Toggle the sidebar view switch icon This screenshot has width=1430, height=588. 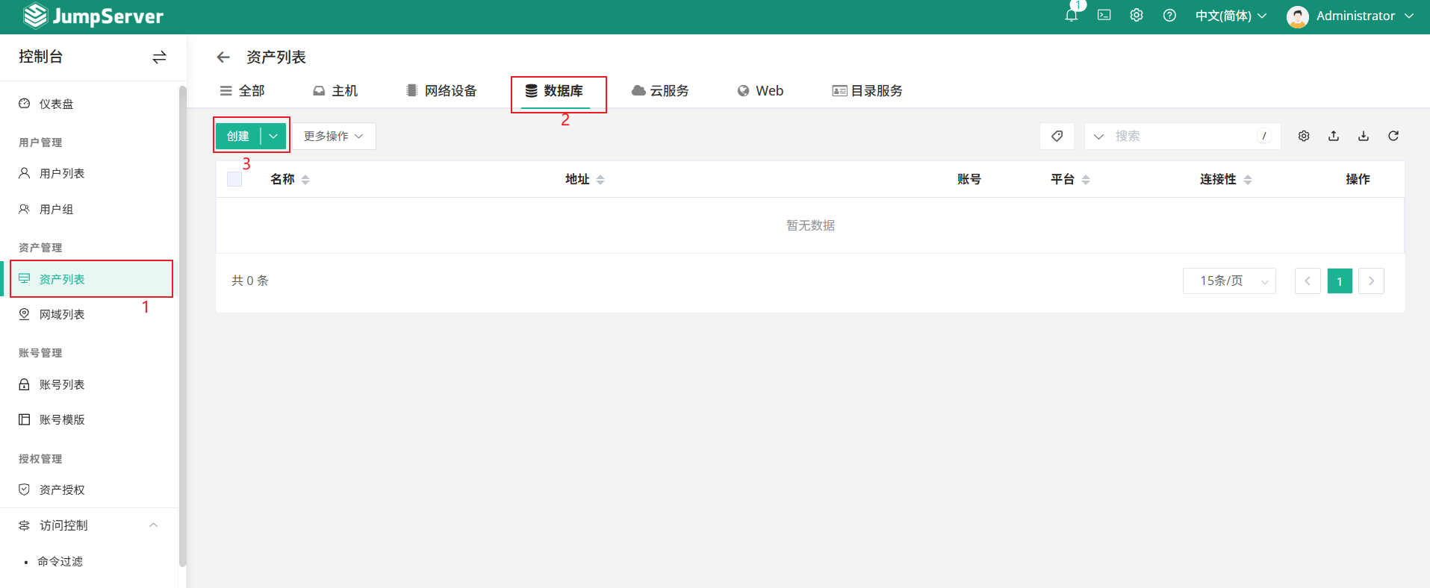(159, 57)
